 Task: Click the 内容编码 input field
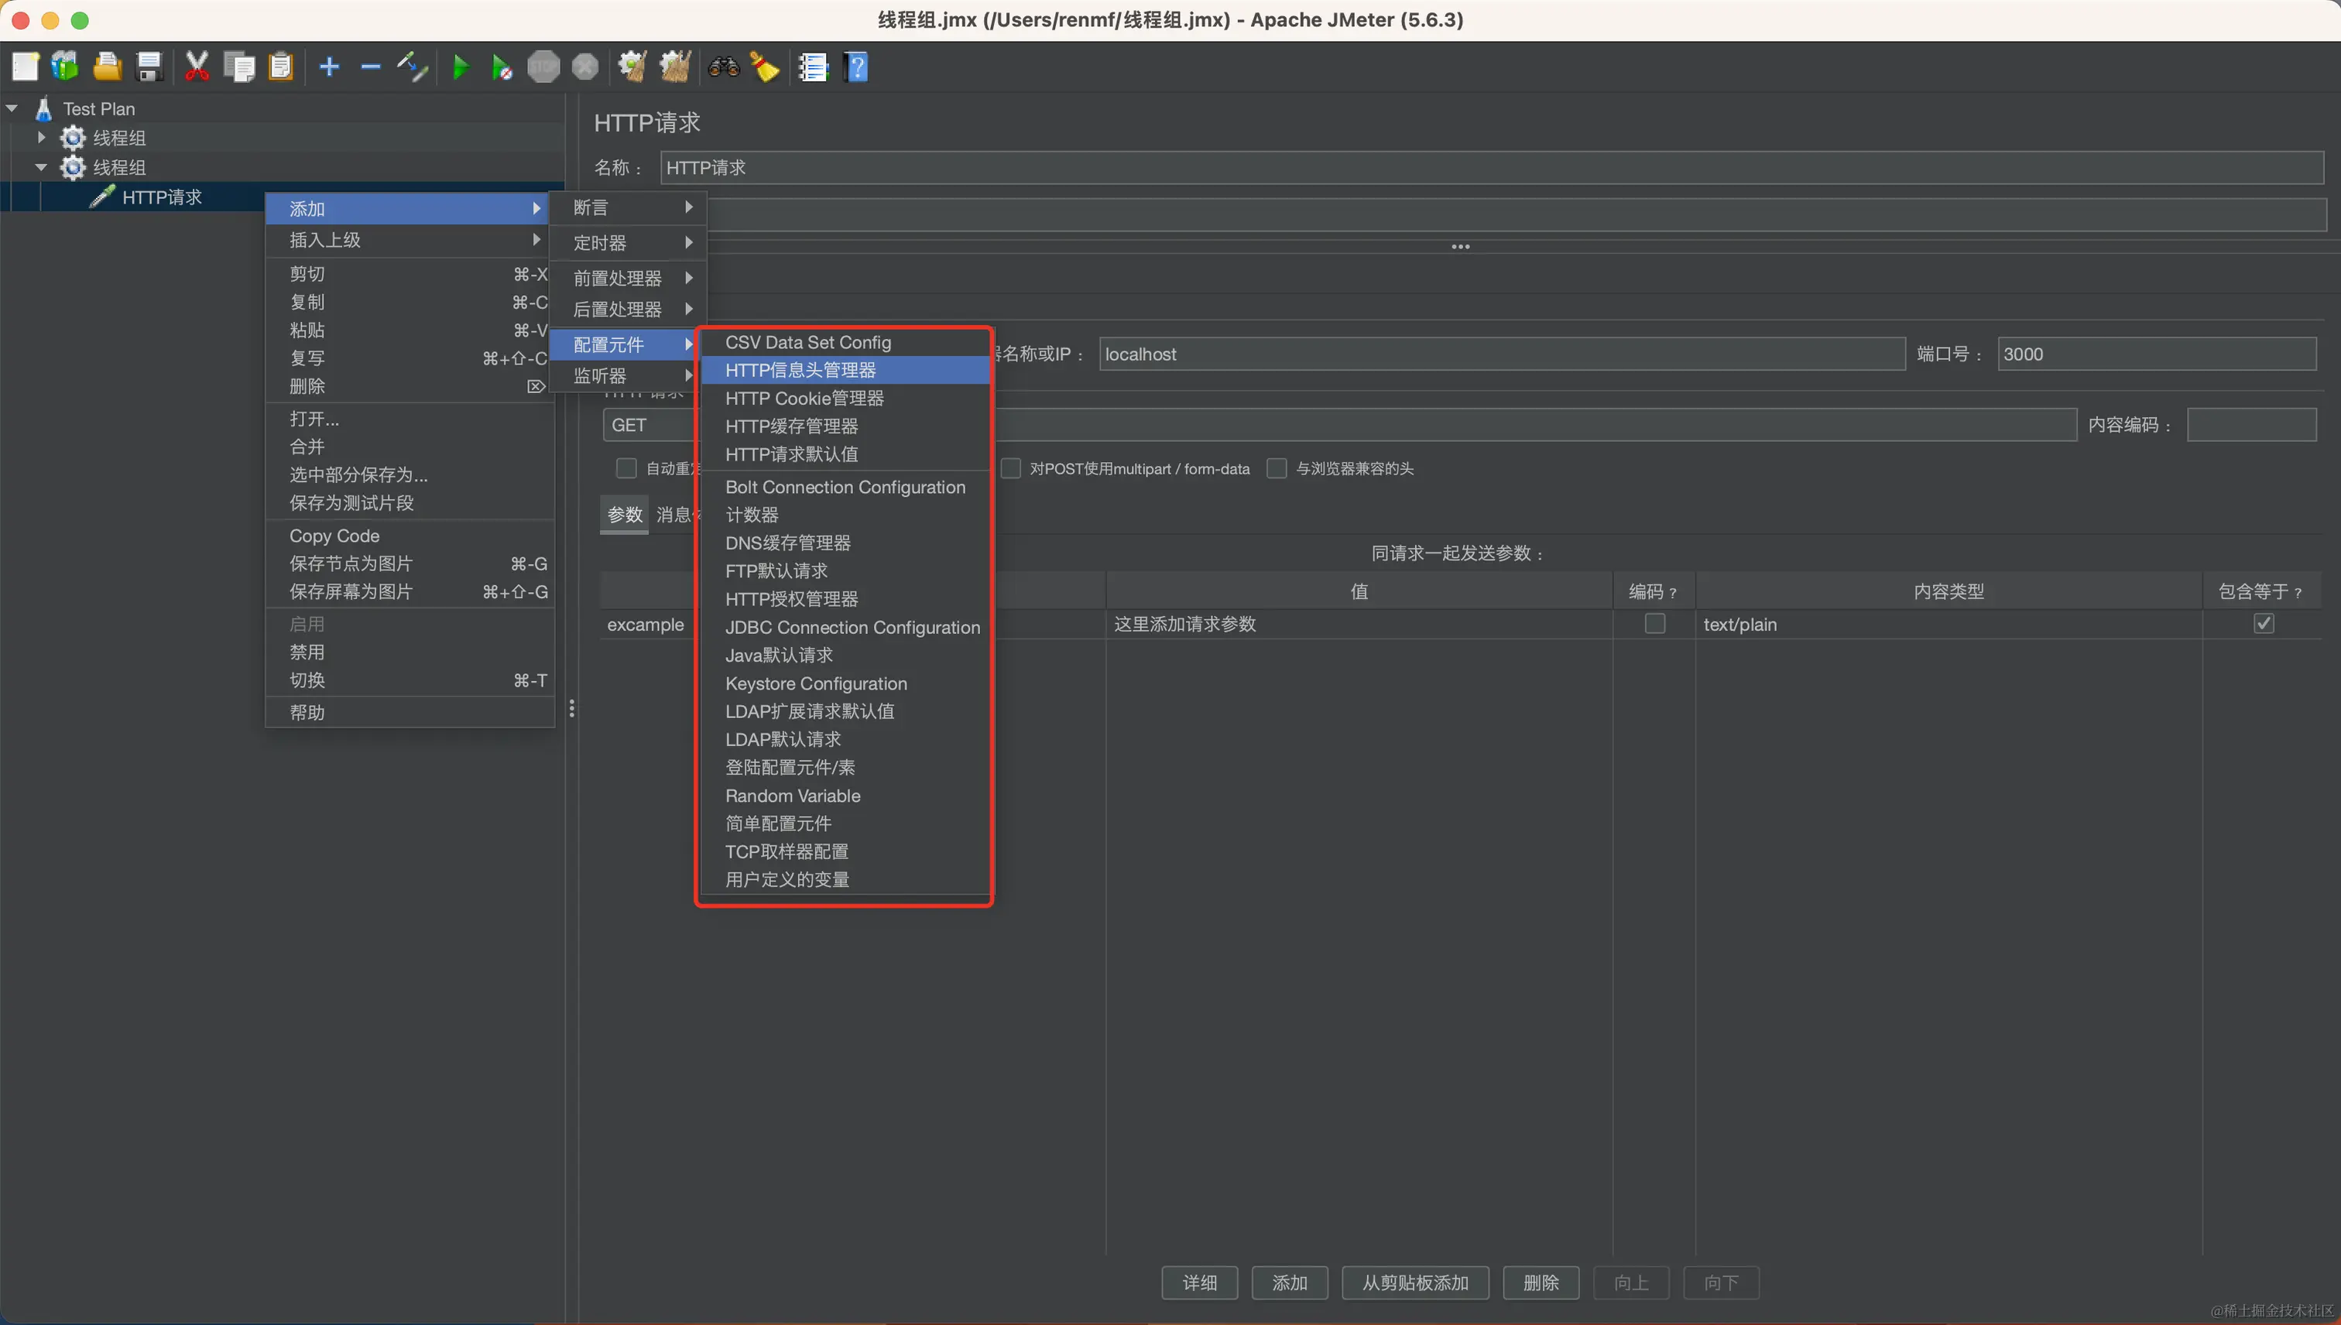tap(2252, 425)
